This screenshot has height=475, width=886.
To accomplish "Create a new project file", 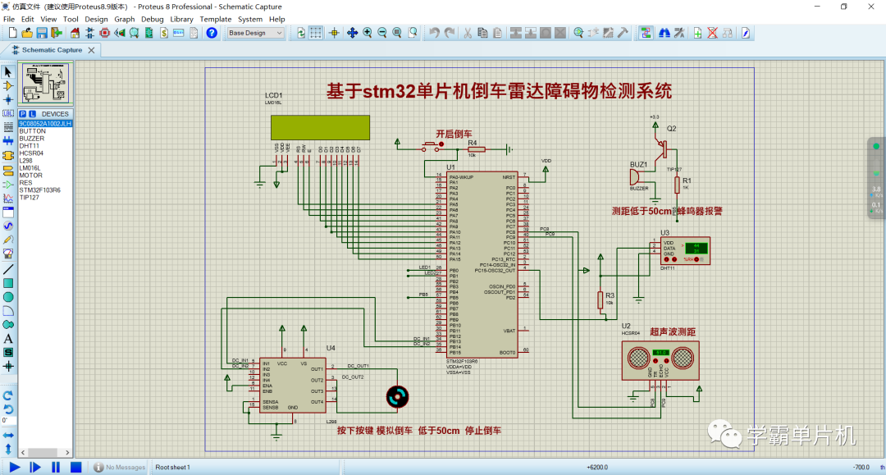I will (12, 34).
